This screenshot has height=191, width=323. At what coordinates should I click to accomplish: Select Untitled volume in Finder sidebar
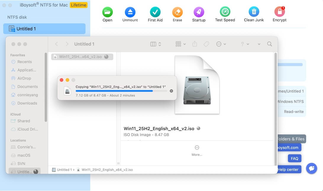25,171
